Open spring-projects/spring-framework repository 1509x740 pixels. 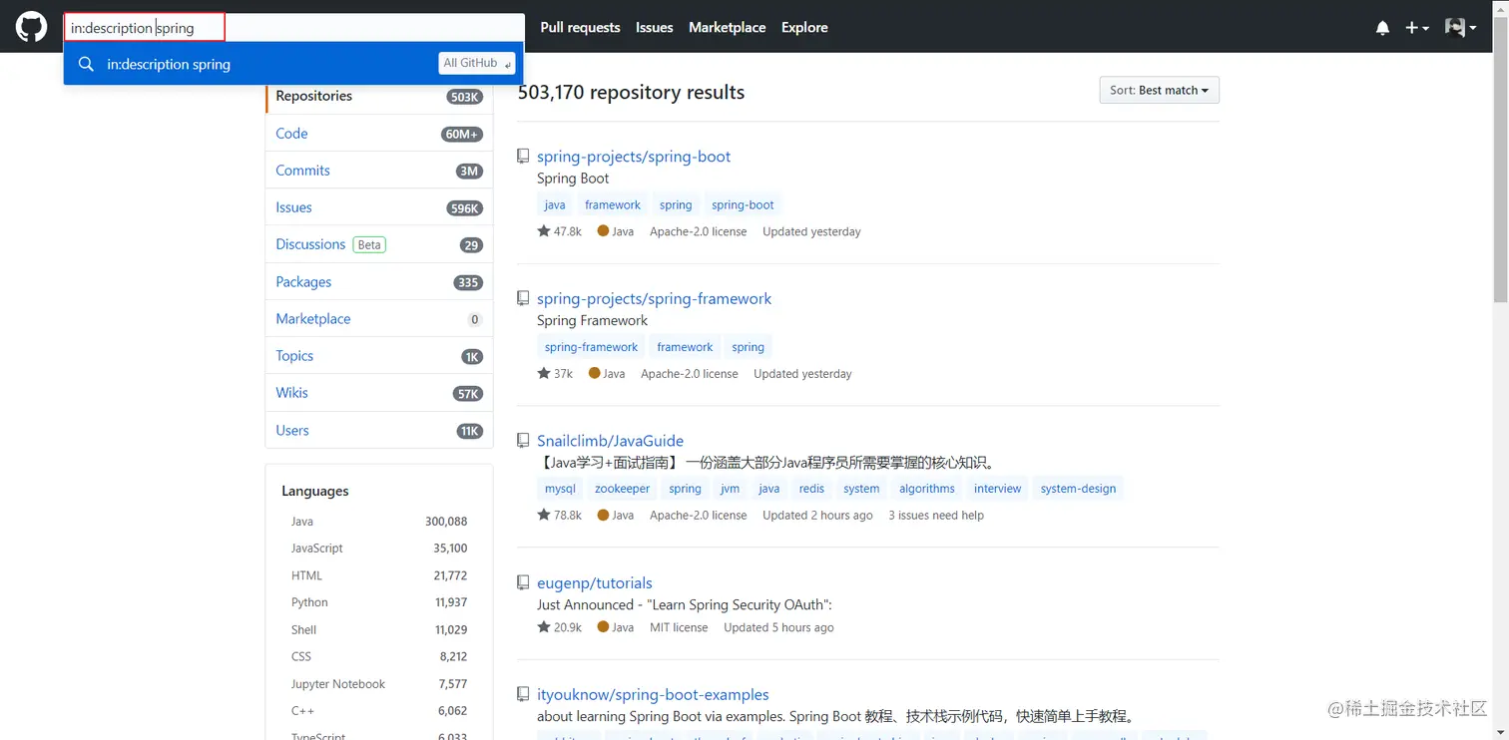[x=654, y=298]
